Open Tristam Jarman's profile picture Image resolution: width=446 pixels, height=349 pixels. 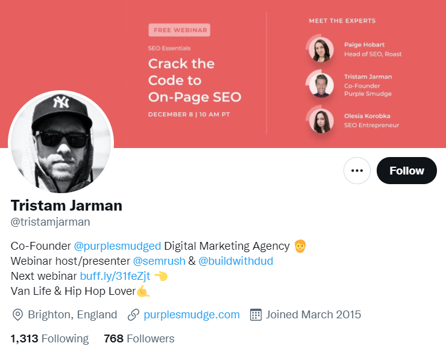click(61, 143)
